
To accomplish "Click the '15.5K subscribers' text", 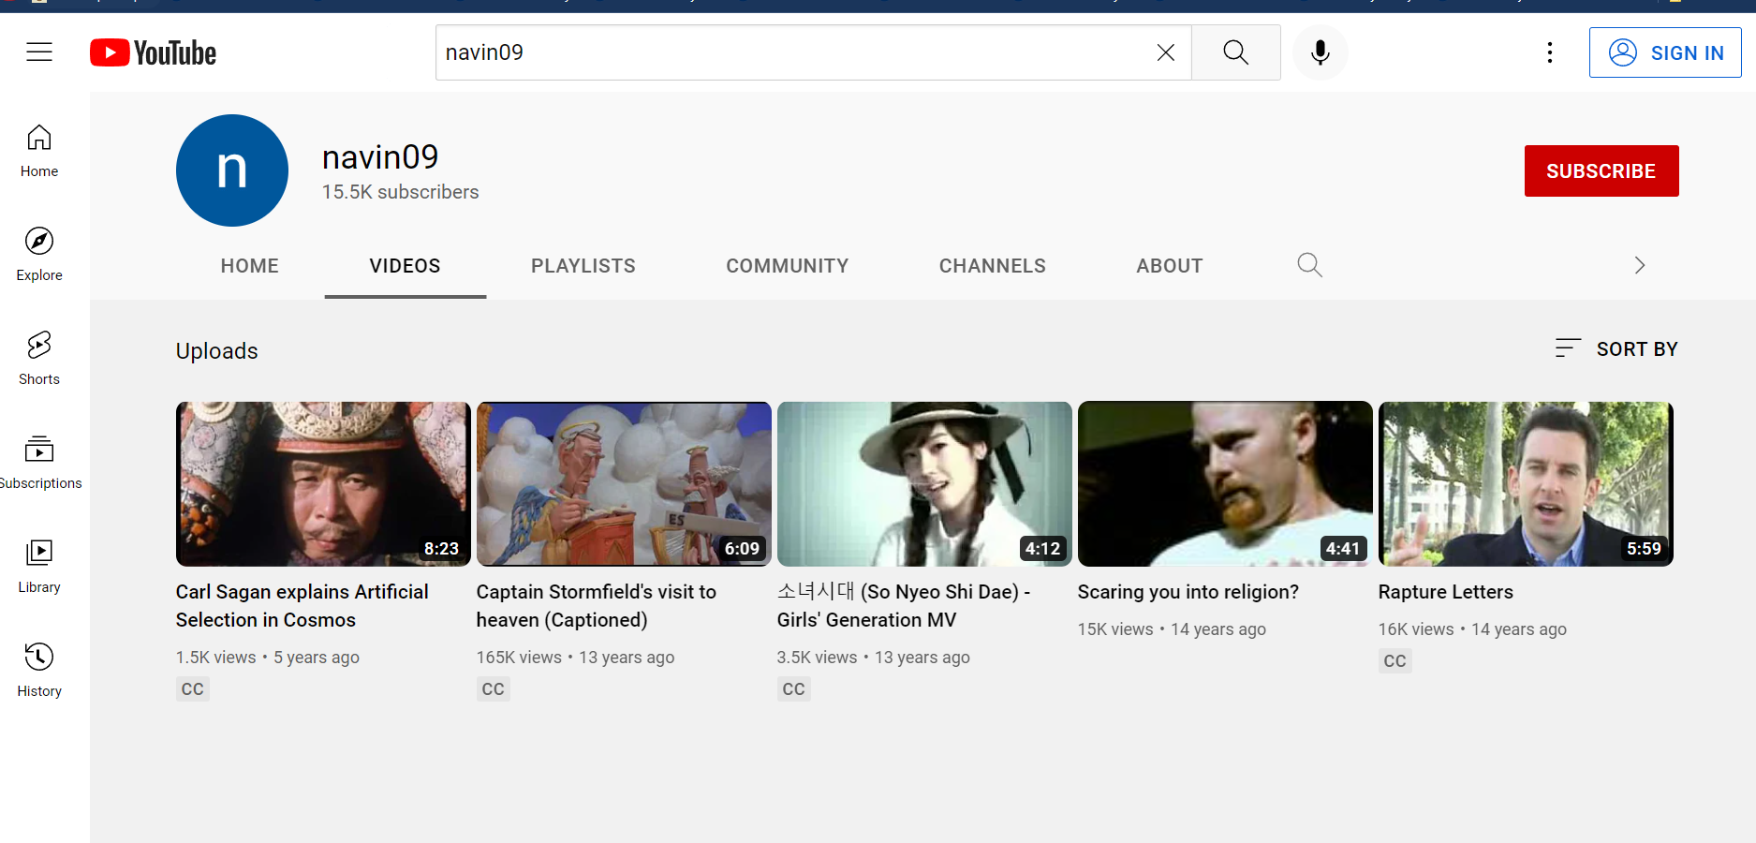I will 401,192.
